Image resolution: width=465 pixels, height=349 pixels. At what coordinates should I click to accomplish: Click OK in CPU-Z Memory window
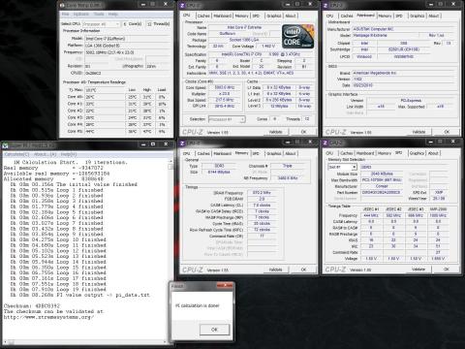[x=303, y=270]
